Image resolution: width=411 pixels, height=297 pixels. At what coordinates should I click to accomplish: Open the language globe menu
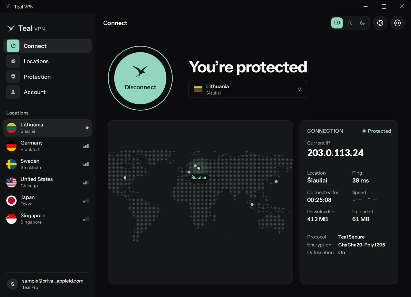pos(380,23)
